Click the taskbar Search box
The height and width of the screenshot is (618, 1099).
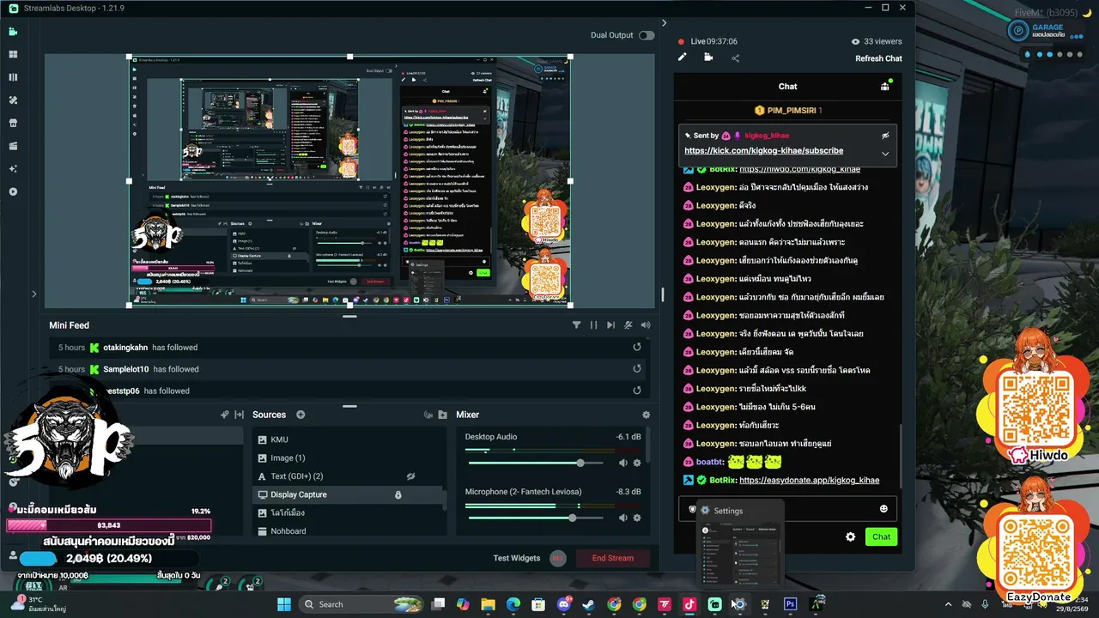click(361, 604)
